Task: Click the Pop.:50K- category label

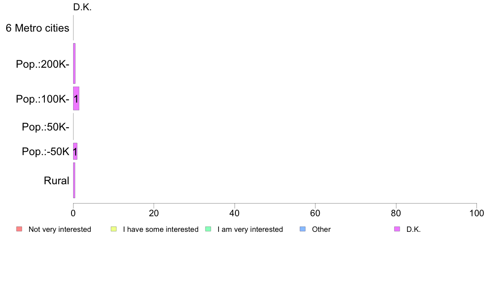Action: tap(46, 127)
